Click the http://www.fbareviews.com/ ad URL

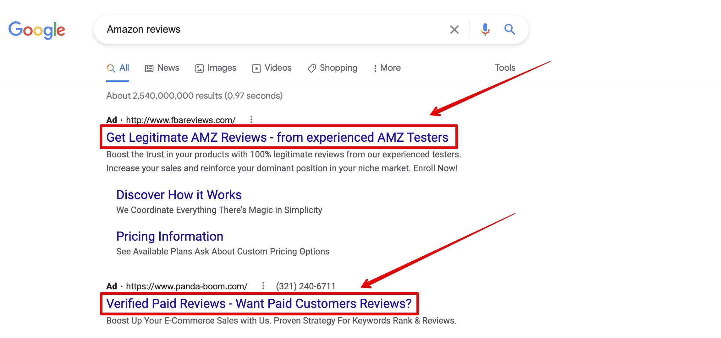click(x=181, y=120)
